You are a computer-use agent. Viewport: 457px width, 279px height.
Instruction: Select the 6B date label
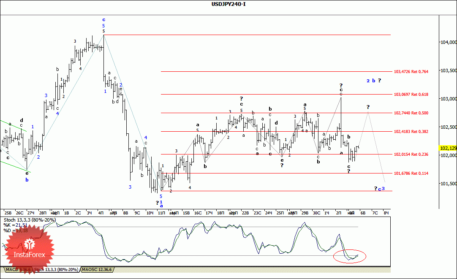tap(363, 213)
